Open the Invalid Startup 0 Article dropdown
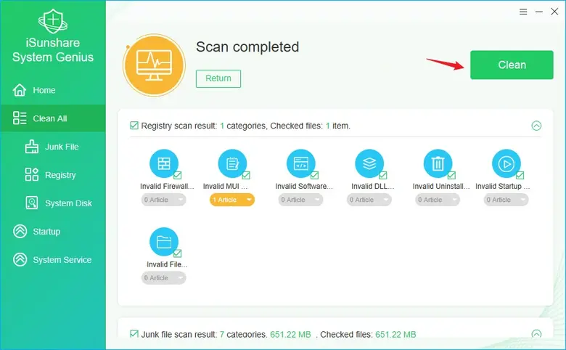Screen dimensions: 566x350 (x=506, y=200)
